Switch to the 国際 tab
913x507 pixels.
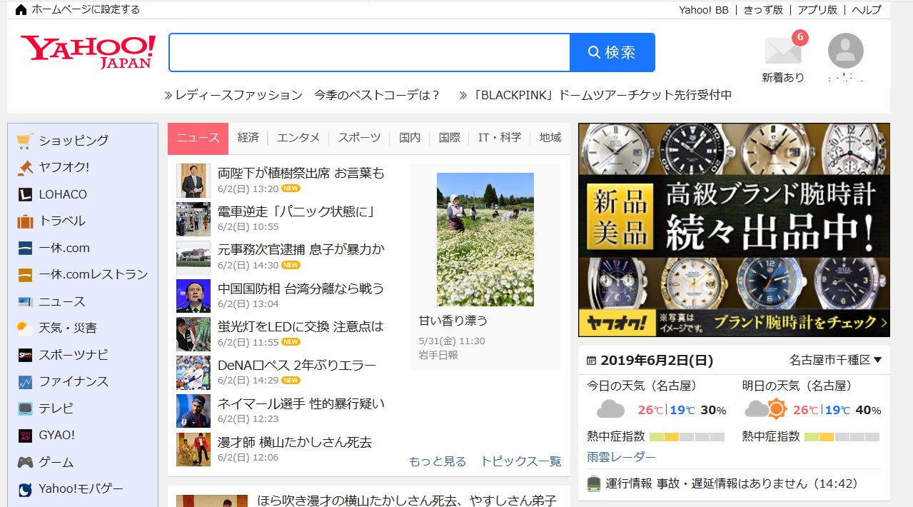(x=450, y=138)
